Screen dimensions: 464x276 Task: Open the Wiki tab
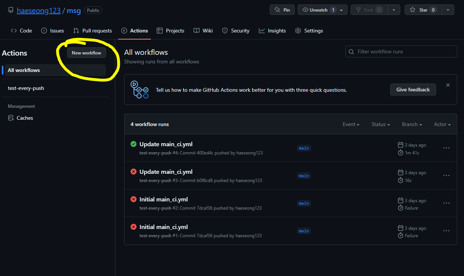click(x=203, y=31)
